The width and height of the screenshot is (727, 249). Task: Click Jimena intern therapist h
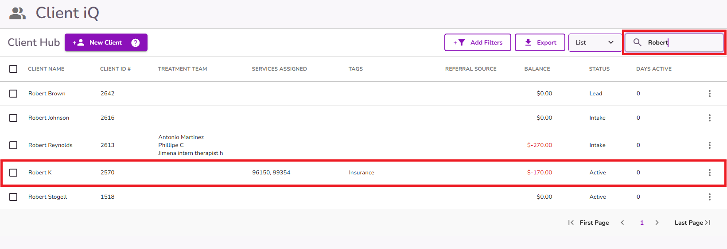190,153
